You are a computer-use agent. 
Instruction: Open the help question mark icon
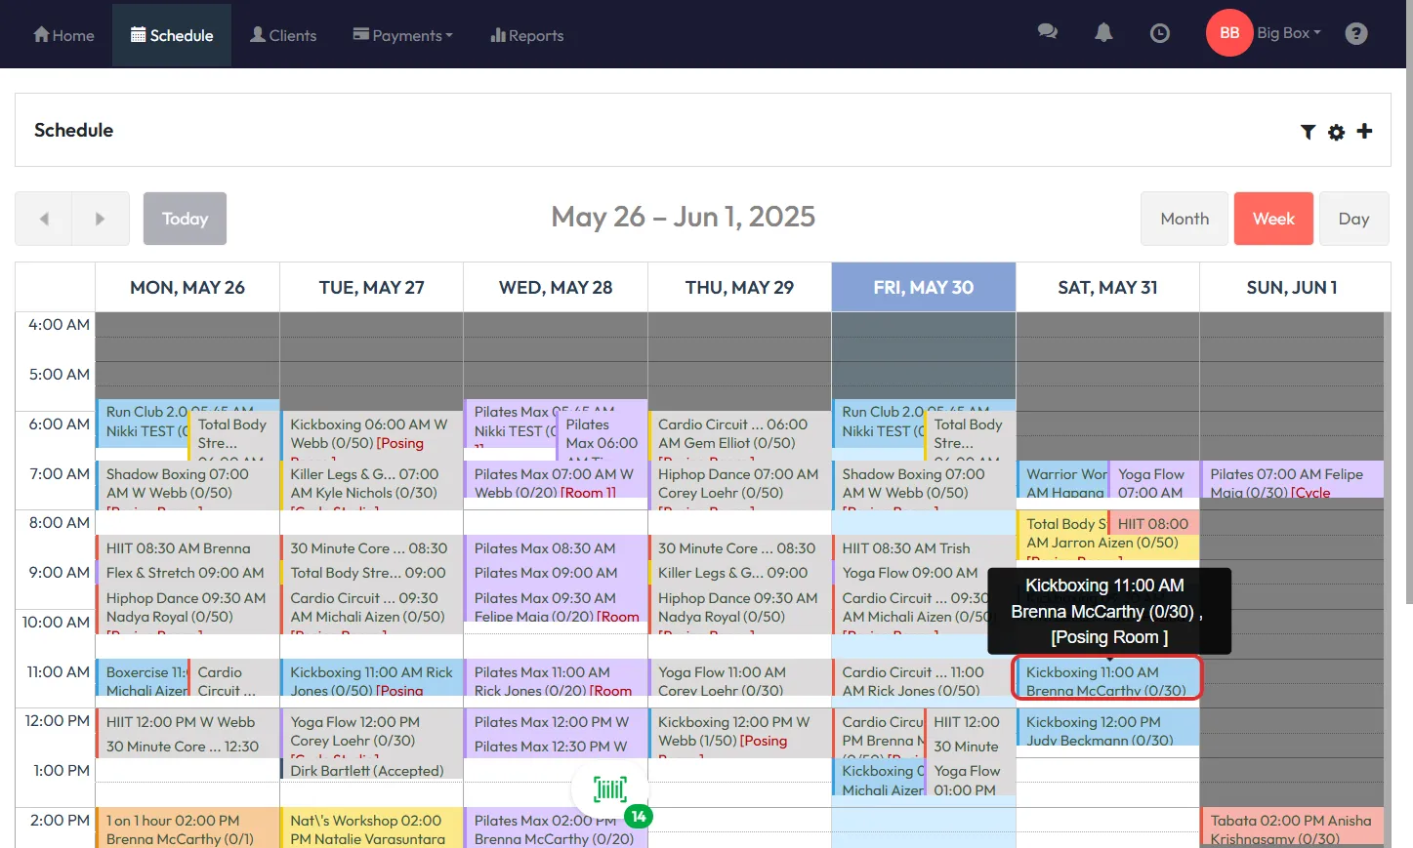(1355, 33)
